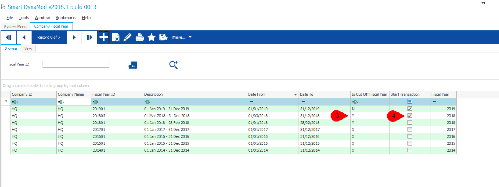This screenshot has height=187, width=499.
Task: Click the 01/01/2017 Date From cell
Action: tap(273, 130)
